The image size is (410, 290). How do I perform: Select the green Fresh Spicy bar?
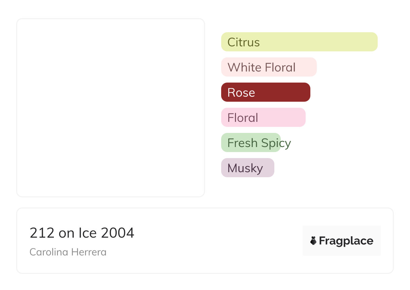(251, 143)
